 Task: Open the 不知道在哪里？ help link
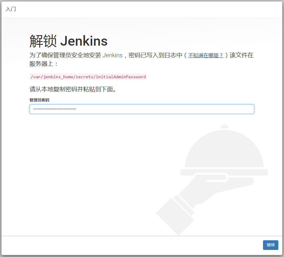coord(206,55)
